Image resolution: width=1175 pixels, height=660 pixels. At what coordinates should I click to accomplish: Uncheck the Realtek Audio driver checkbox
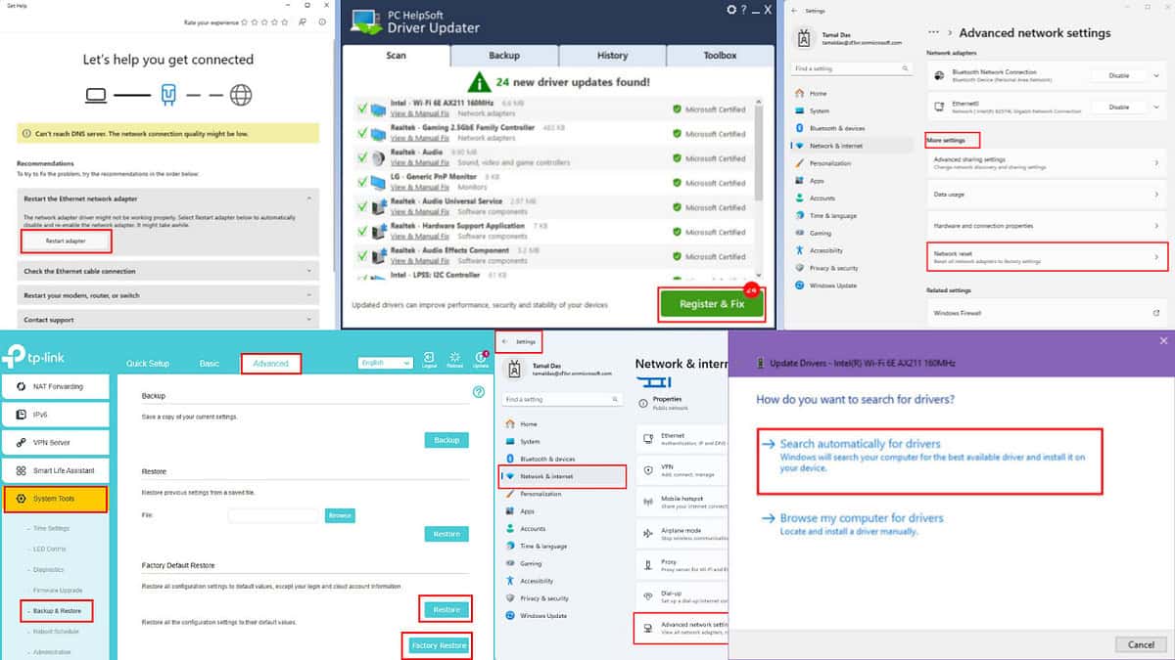coord(362,156)
